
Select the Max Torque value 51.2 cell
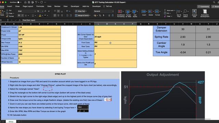click(39, 43)
